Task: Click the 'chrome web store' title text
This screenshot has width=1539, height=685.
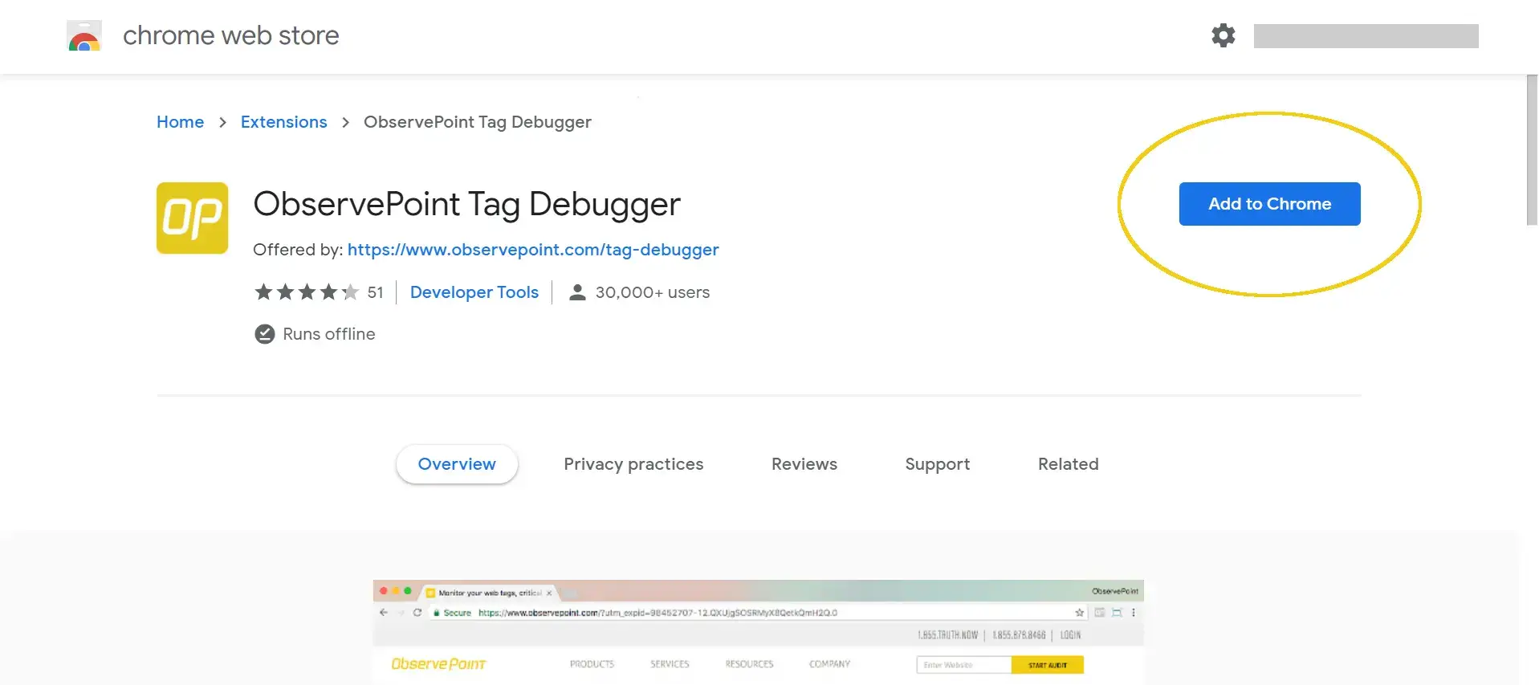Action: tap(231, 35)
